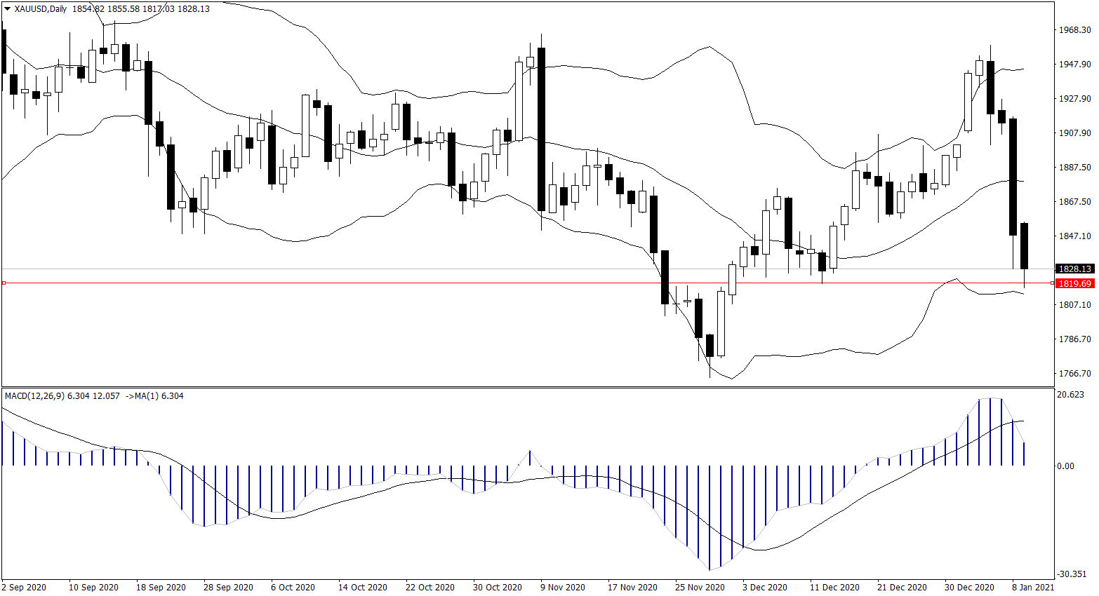1099x596 pixels.
Task: Click the large black 9 Nov 2020 candle
Action: [x=541, y=130]
